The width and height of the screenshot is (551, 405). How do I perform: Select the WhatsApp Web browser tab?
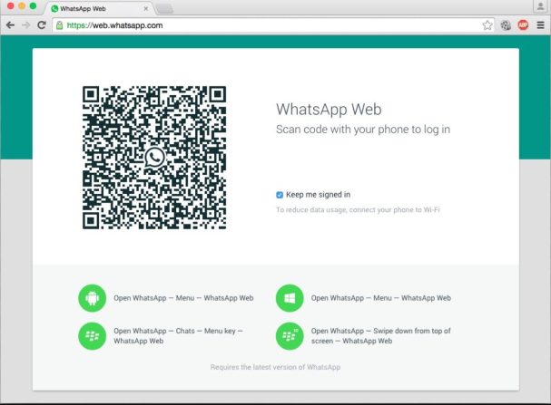click(100, 8)
